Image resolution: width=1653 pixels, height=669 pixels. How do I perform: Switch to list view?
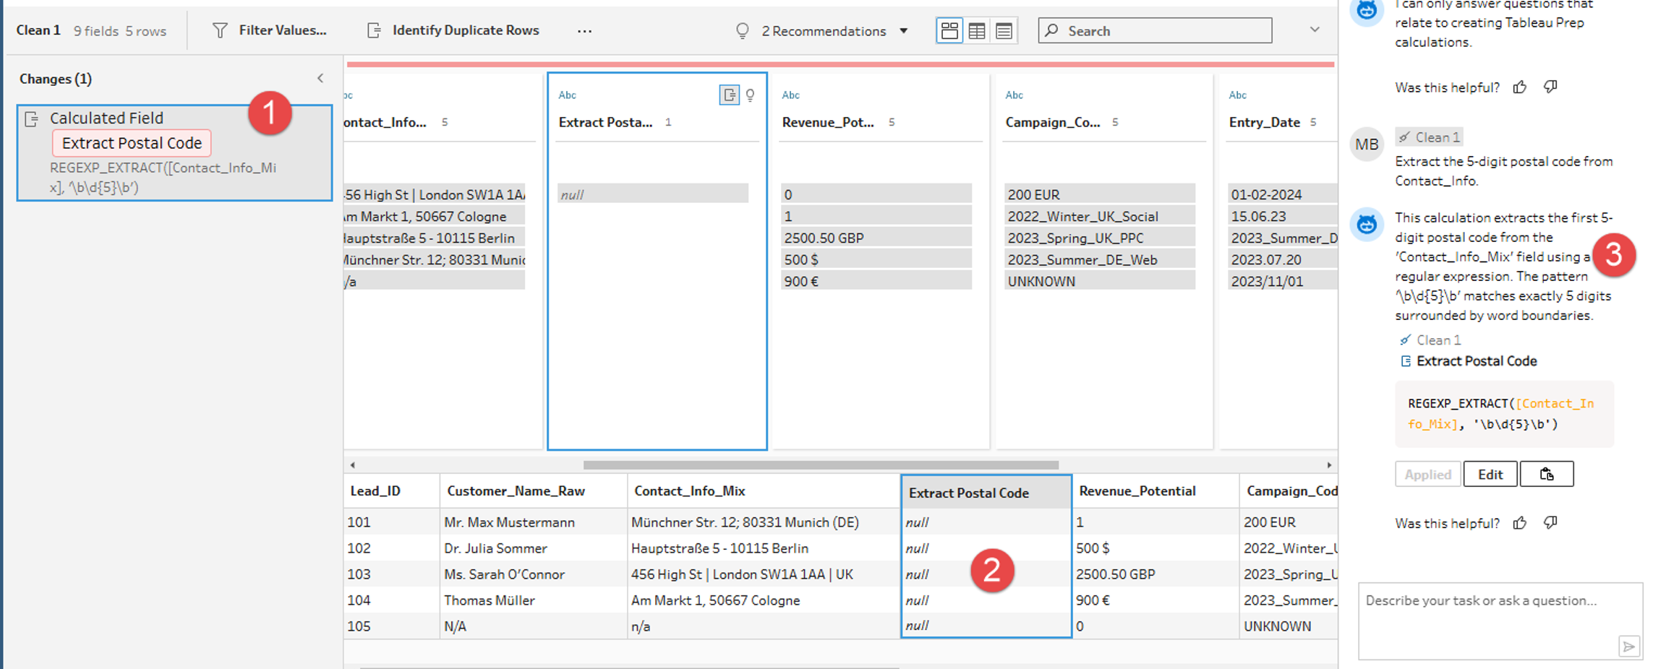tap(1004, 31)
